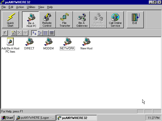Click the Windows Start button
The image size is (162, 121).
point(7,118)
